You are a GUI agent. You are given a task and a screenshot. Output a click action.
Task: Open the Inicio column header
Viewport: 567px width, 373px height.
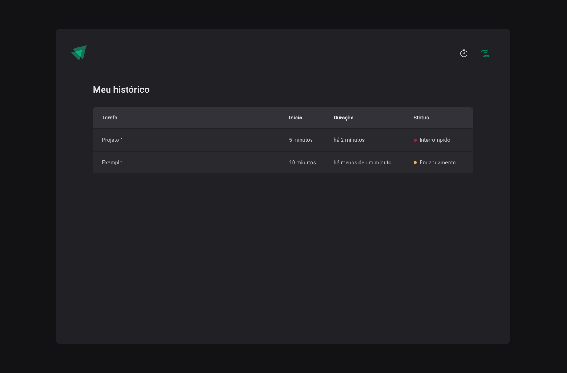(x=296, y=118)
